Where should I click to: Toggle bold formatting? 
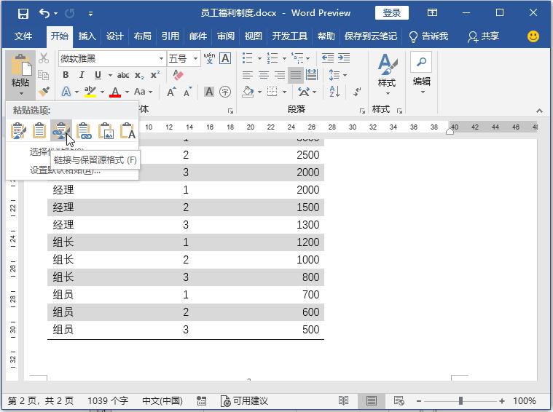coord(66,75)
